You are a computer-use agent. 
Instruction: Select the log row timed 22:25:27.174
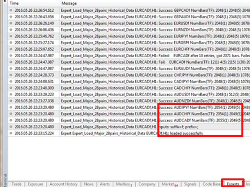coord(129,43)
